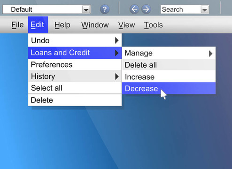Image resolution: width=232 pixels, height=169 pixels.
Task: Click inside the Search field
Action: point(181,9)
